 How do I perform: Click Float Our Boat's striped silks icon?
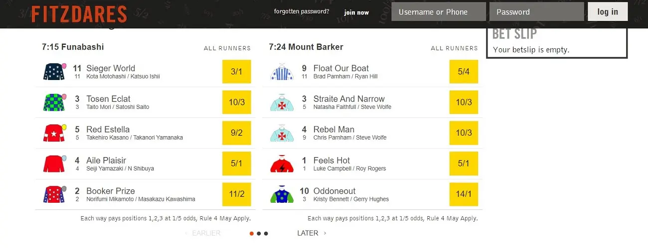click(x=282, y=72)
